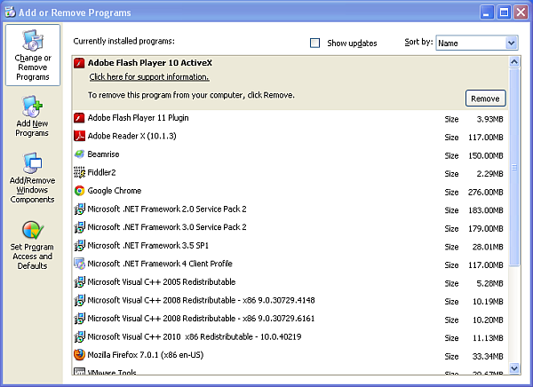The width and height of the screenshot is (533, 387).
Task: Remove Adobe Flash Player 10 ActiveX
Action: pos(485,99)
